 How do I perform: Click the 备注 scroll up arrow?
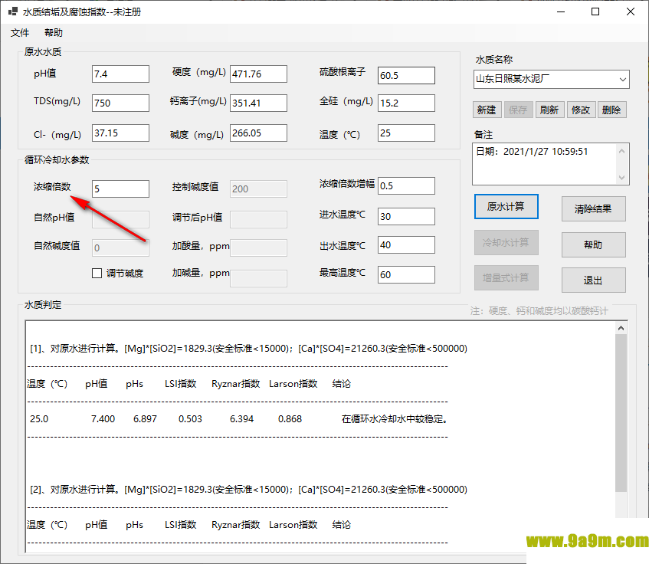click(x=621, y=151)
